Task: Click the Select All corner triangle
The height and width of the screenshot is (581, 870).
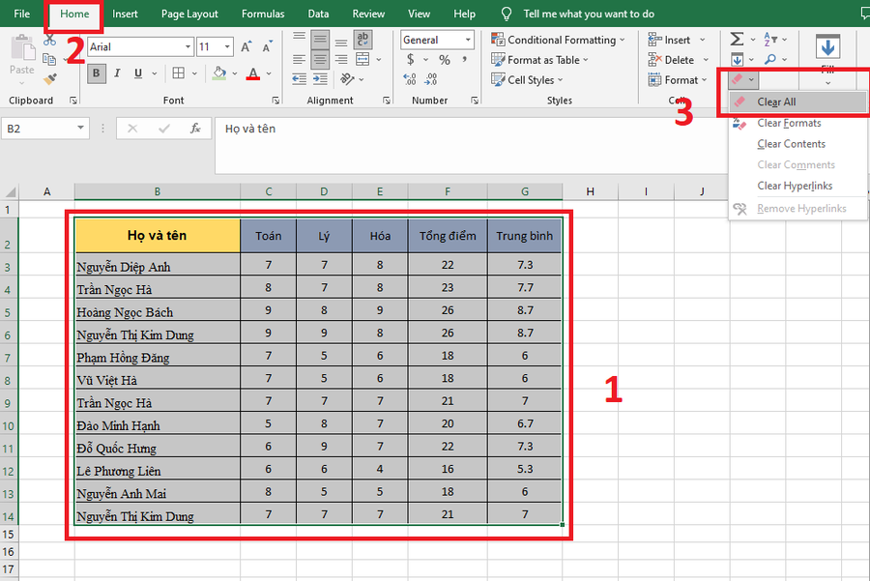Action: (x=10, y=192)
